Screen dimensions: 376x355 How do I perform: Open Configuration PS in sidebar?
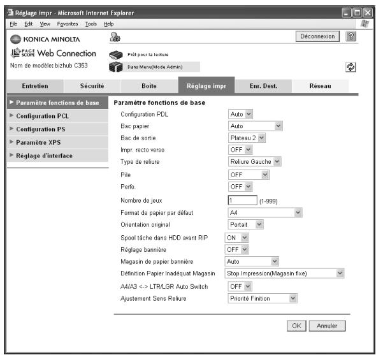pos(57,129)
